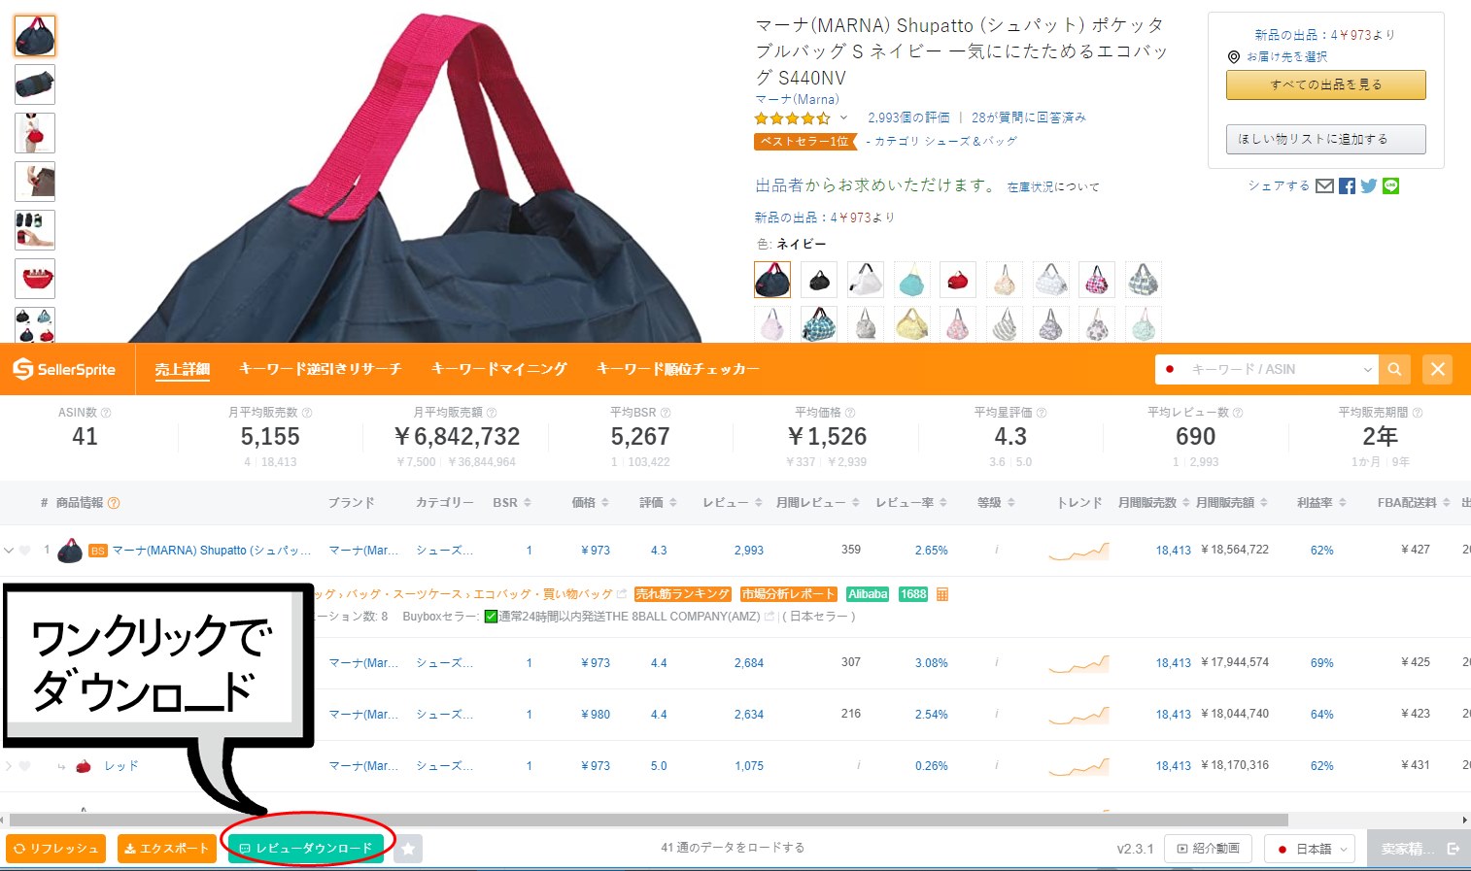Click the お届け先を選択 location pin icon
Screen dimensions: 1471x871
1234,57
